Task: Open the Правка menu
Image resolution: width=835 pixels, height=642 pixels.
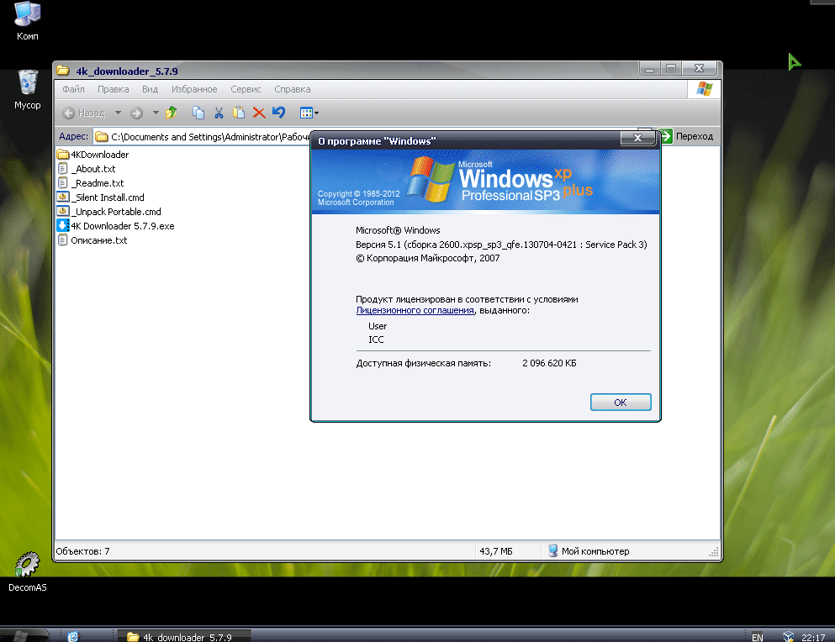Action: (113, 89)
